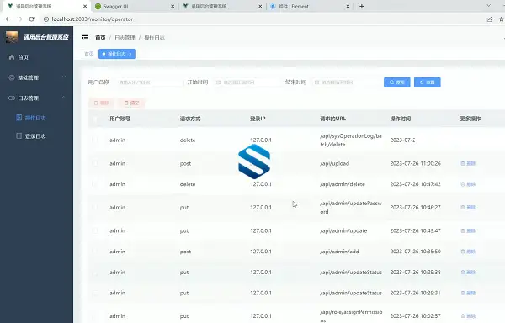The width and height of the screenshot is (505, 323).
Task: Click the 请求方式 column header
Action: pos(190,119)
